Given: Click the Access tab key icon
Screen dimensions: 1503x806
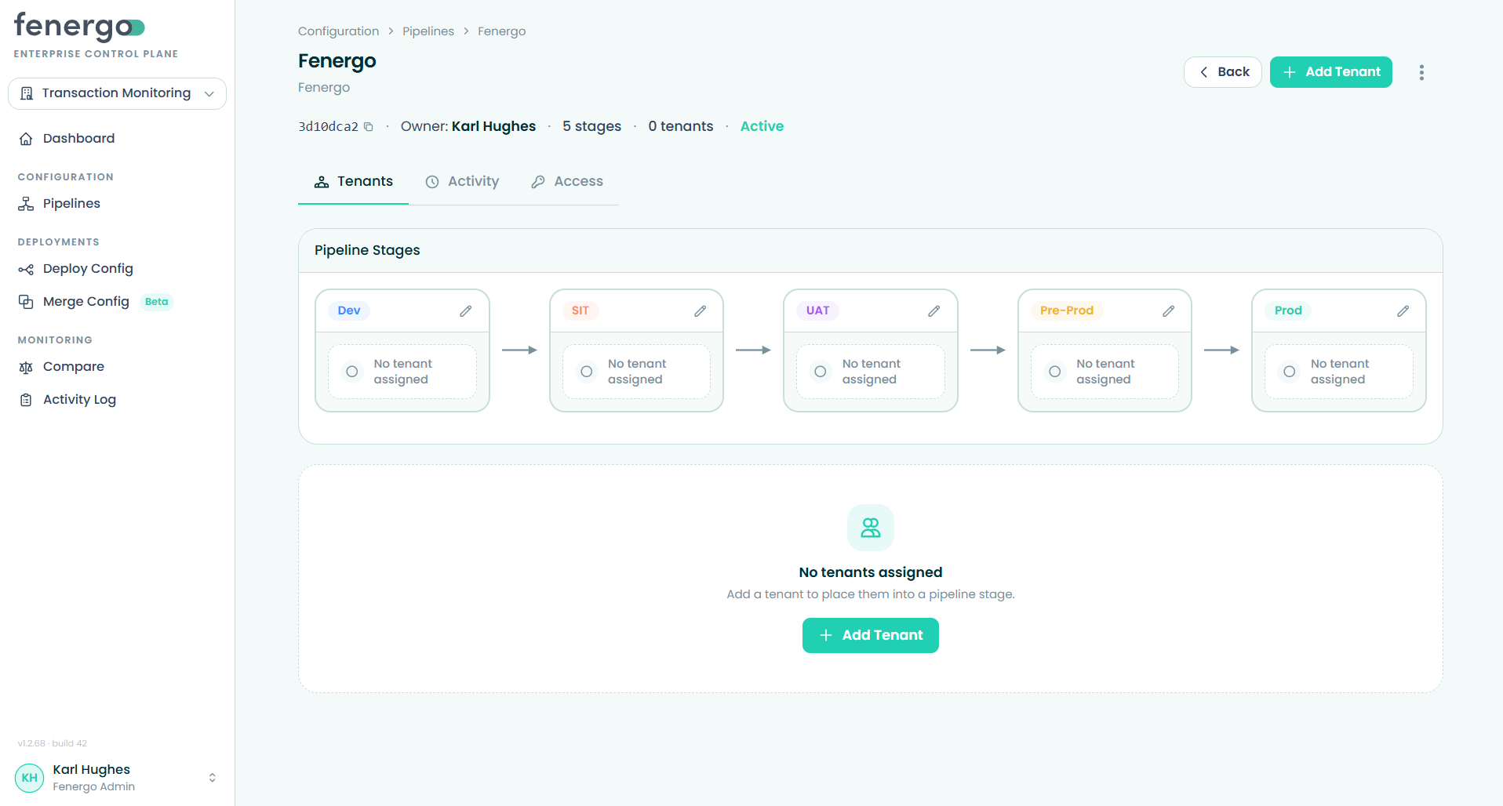Looking at the screenshot, I should 538,182.
